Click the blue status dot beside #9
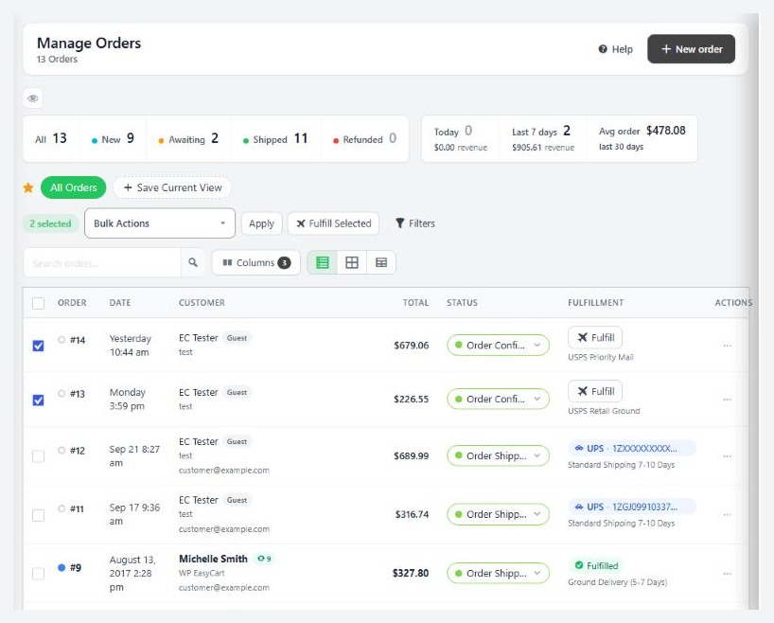The height and width of the screenshot is (623, 774). pyautogui.click(x=62, y=567)
